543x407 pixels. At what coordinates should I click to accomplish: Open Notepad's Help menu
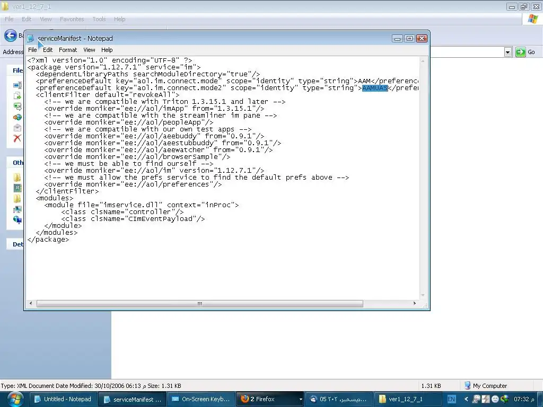[x=107, y=50]
